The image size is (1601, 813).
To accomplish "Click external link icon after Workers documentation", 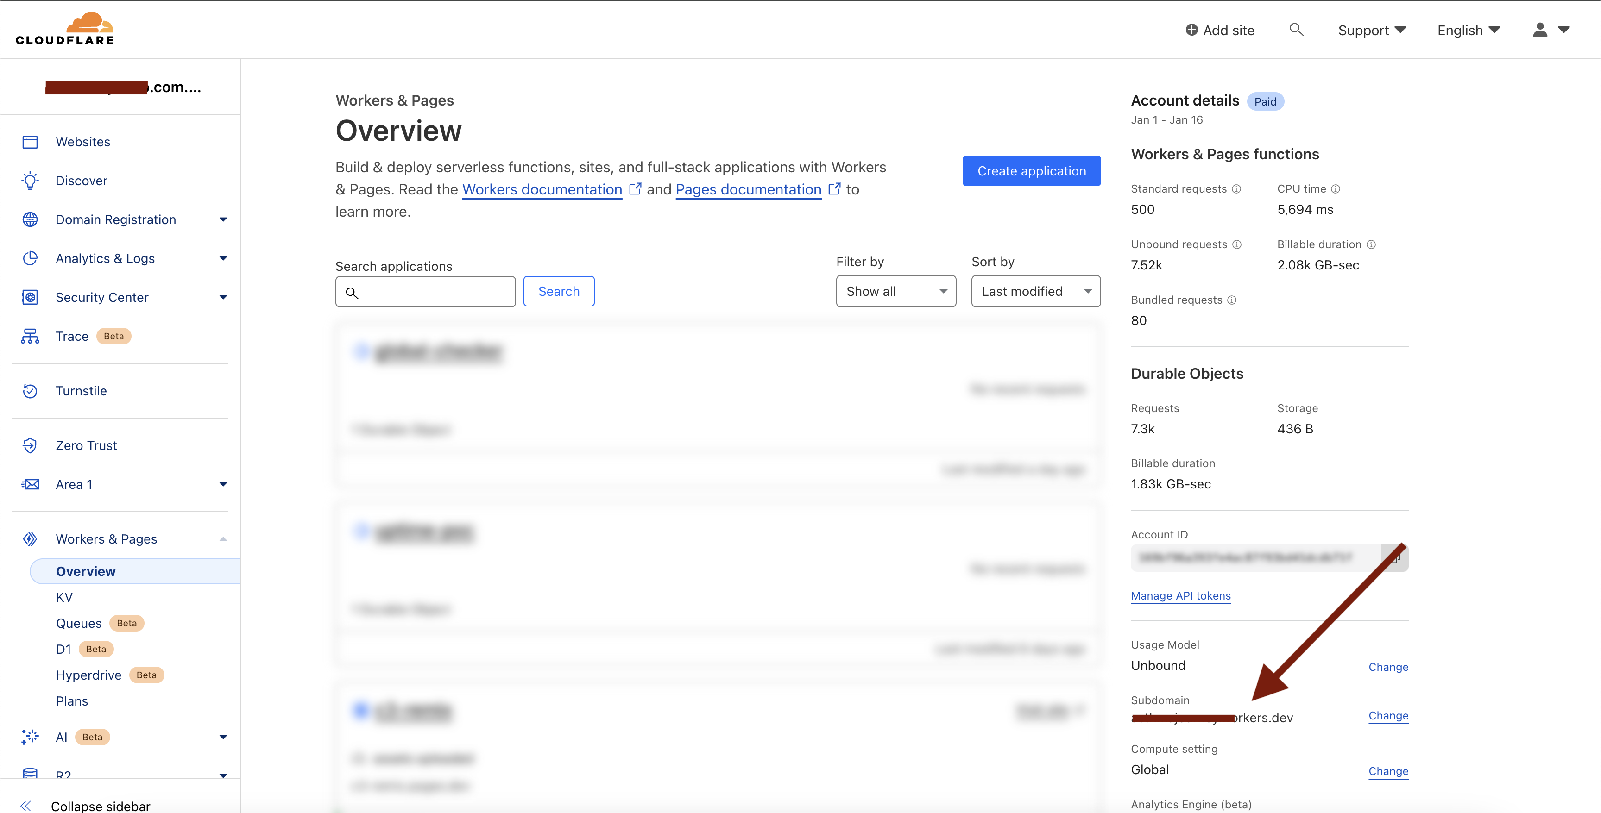I will (x=635, y=189).
